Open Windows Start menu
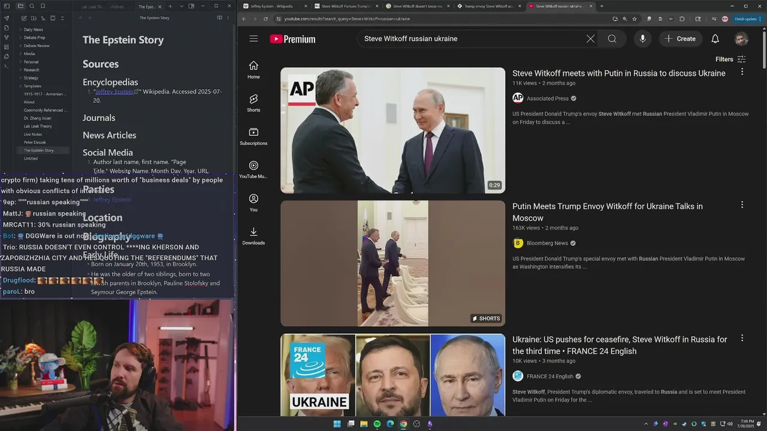 tap(337, 424)
